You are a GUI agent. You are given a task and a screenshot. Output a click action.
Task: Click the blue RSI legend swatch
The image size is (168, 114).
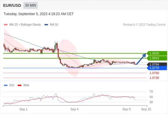[x=6, y=85]
